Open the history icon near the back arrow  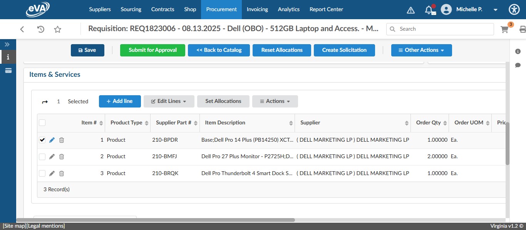coord(40,29)
